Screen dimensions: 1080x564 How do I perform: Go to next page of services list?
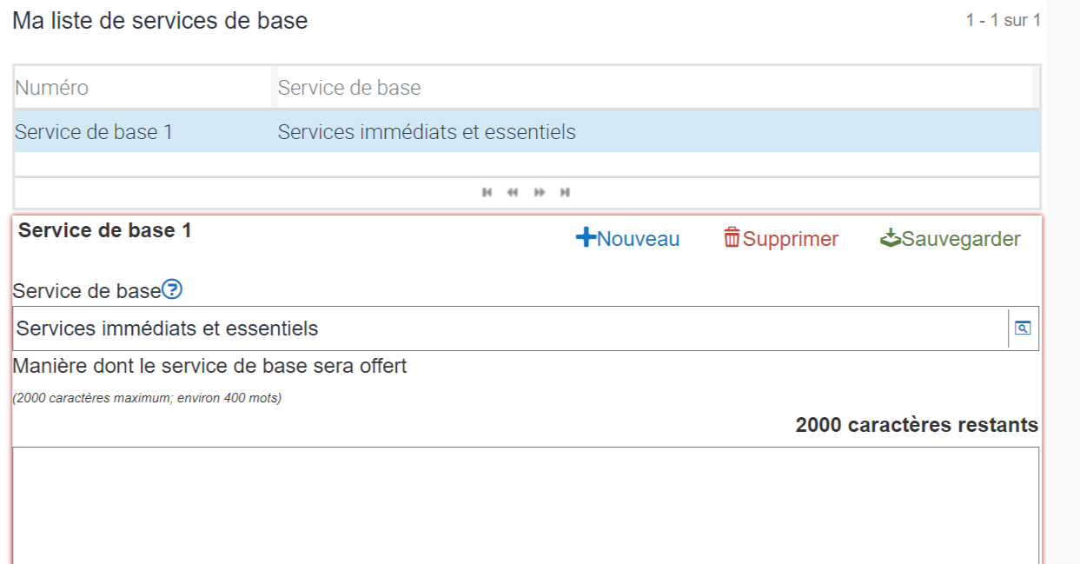pos(540,192)
